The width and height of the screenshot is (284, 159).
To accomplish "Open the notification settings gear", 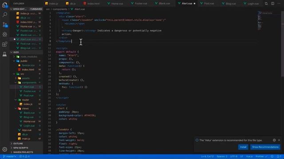I will (274, 140).
